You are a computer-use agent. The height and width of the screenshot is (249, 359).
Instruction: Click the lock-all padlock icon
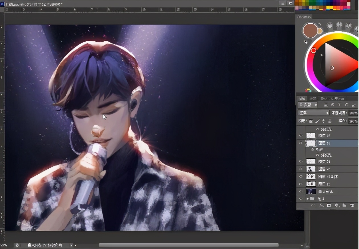pyautogui.click(x=330, y=121)
